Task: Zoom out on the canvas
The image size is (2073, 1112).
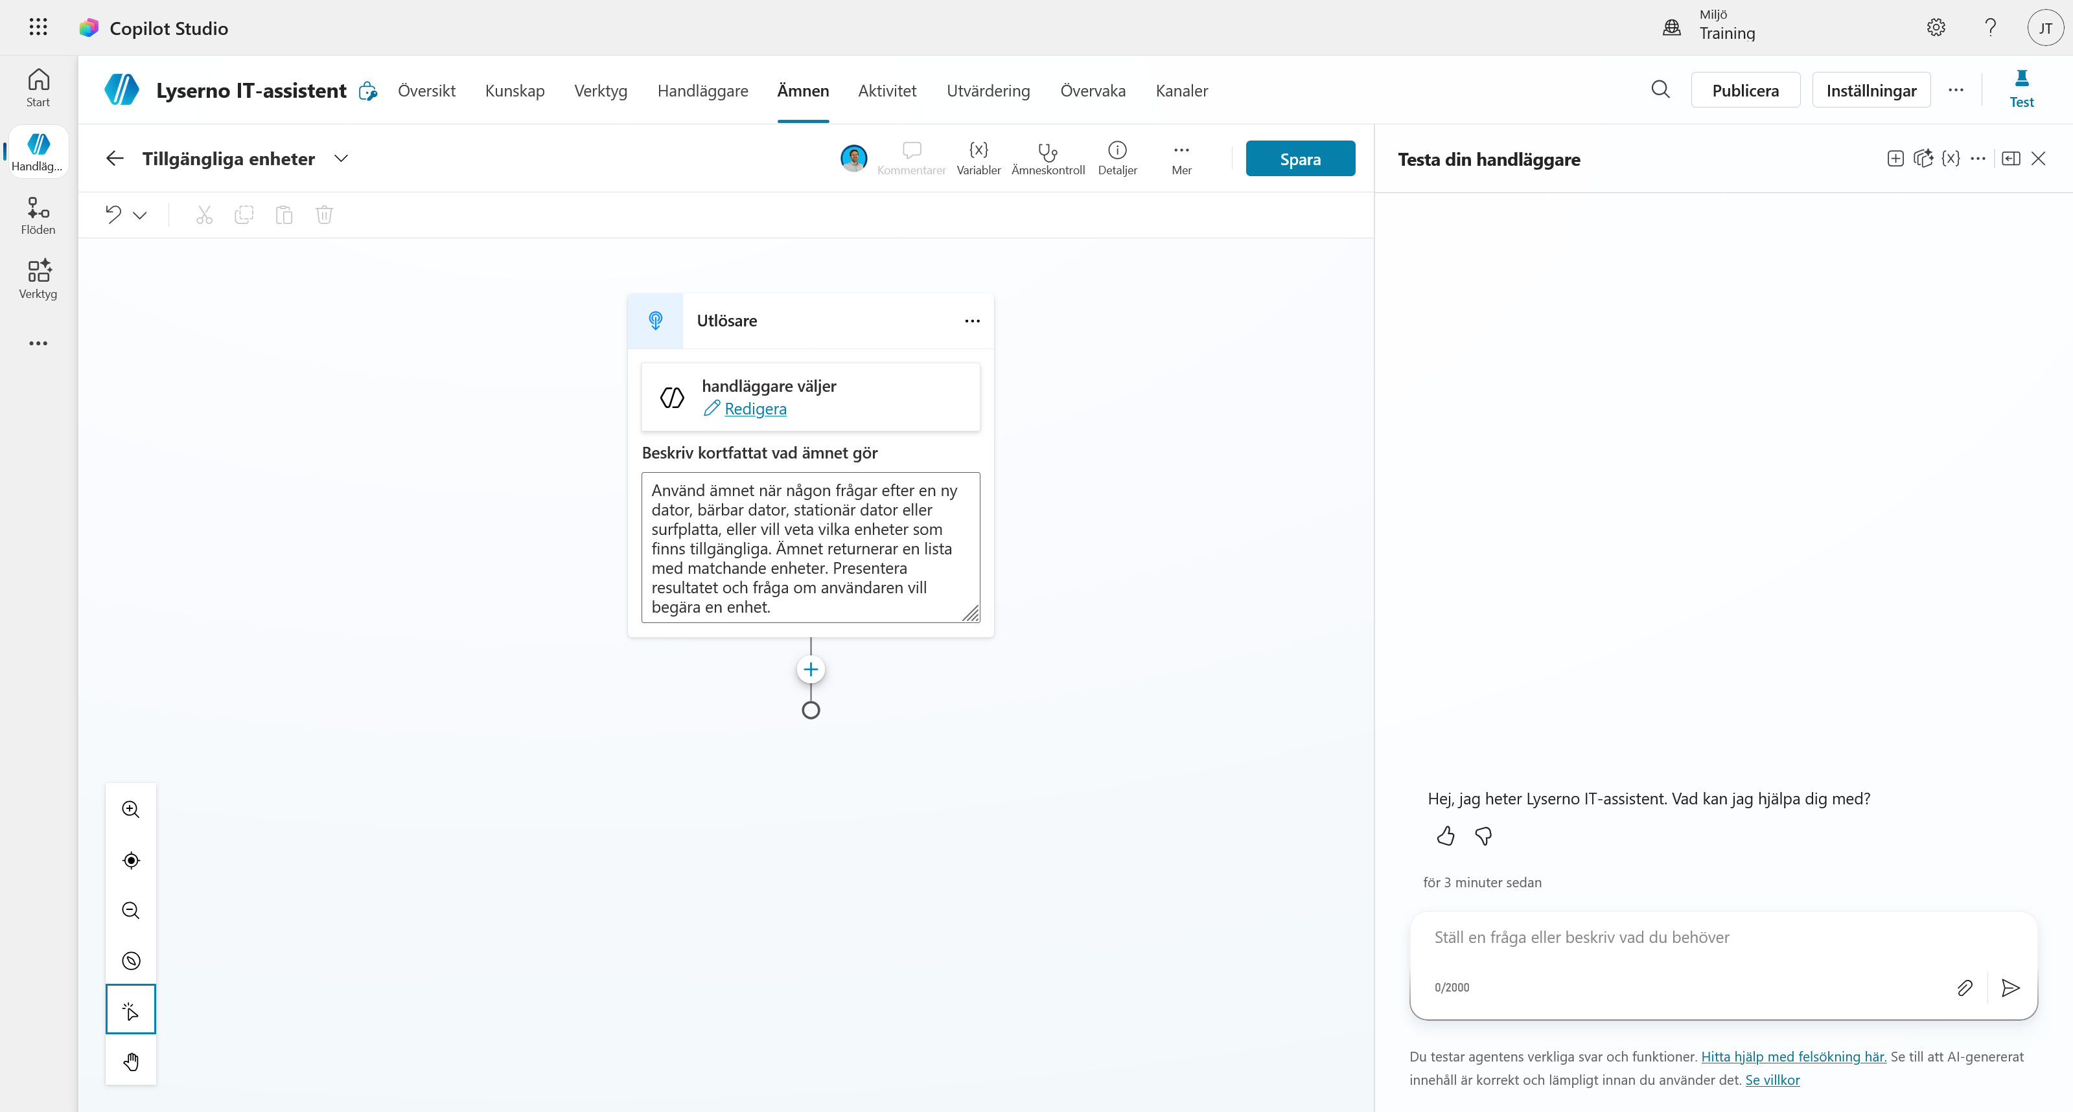Action: tap(130, 910)
